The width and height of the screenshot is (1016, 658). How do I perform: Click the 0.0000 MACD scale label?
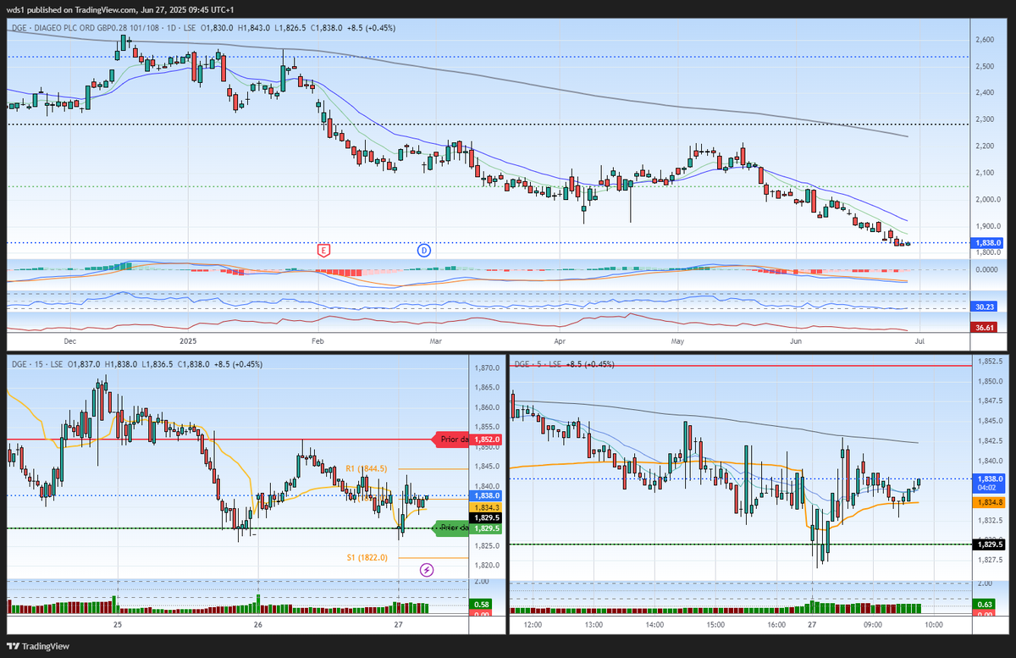(986, 269)
